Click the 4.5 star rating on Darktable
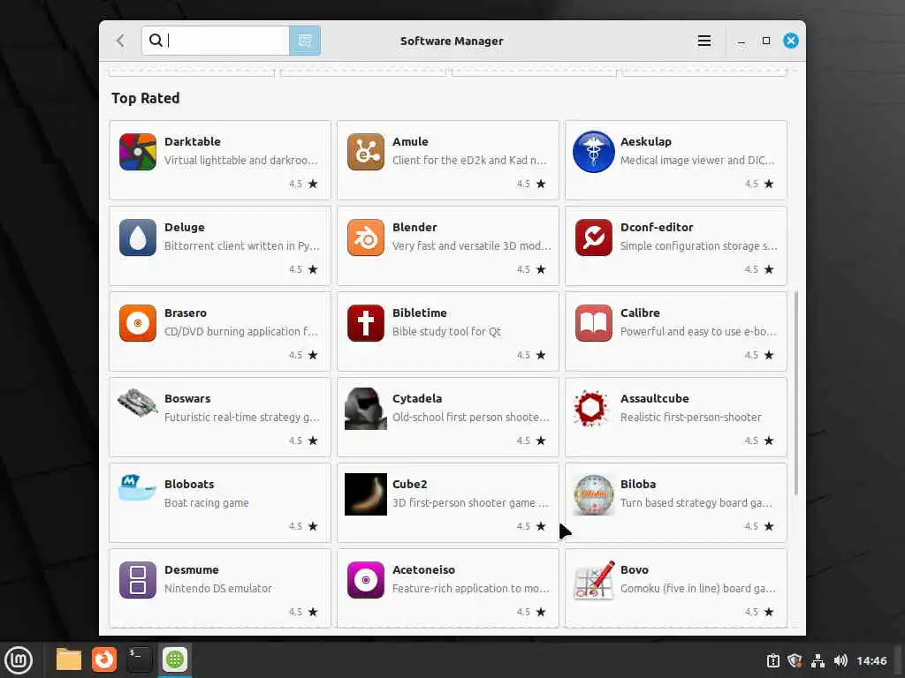 click(304, 184)
